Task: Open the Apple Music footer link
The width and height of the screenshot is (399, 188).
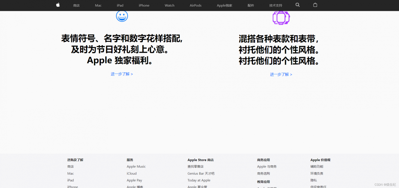Action: tap(136, 166)
